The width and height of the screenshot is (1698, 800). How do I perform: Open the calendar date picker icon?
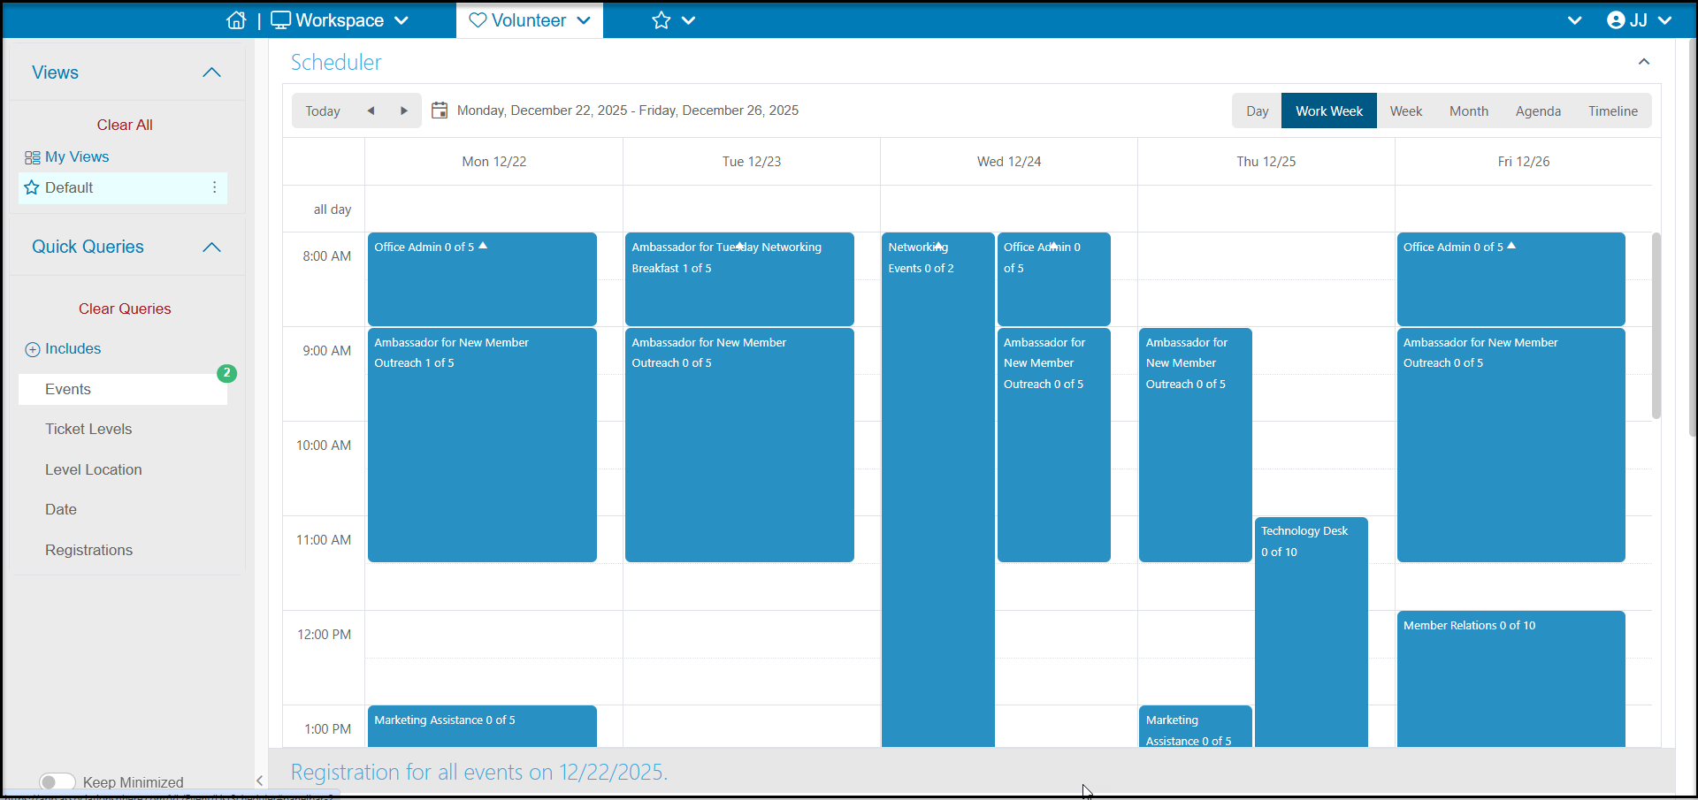(440, 110)
